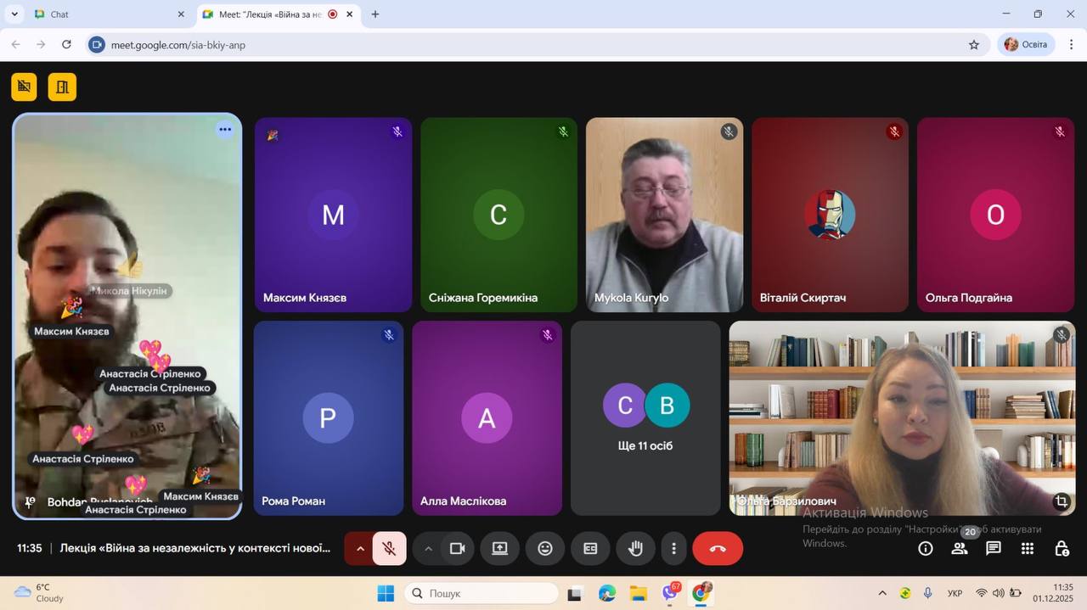Leave the call with the red hang-up button

718,549
